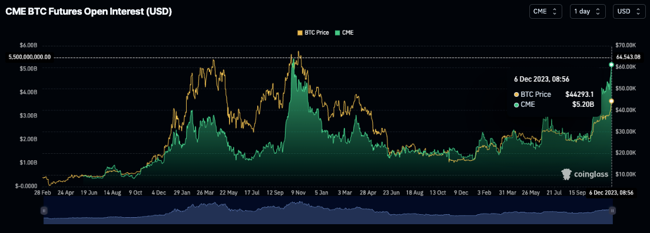Click the 17 Jul date label

click(x=253, y=193)
